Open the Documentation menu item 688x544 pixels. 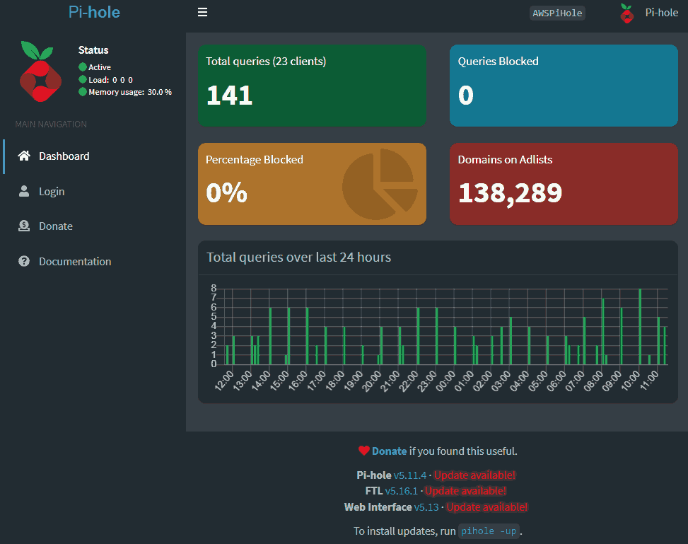(93, 261)
